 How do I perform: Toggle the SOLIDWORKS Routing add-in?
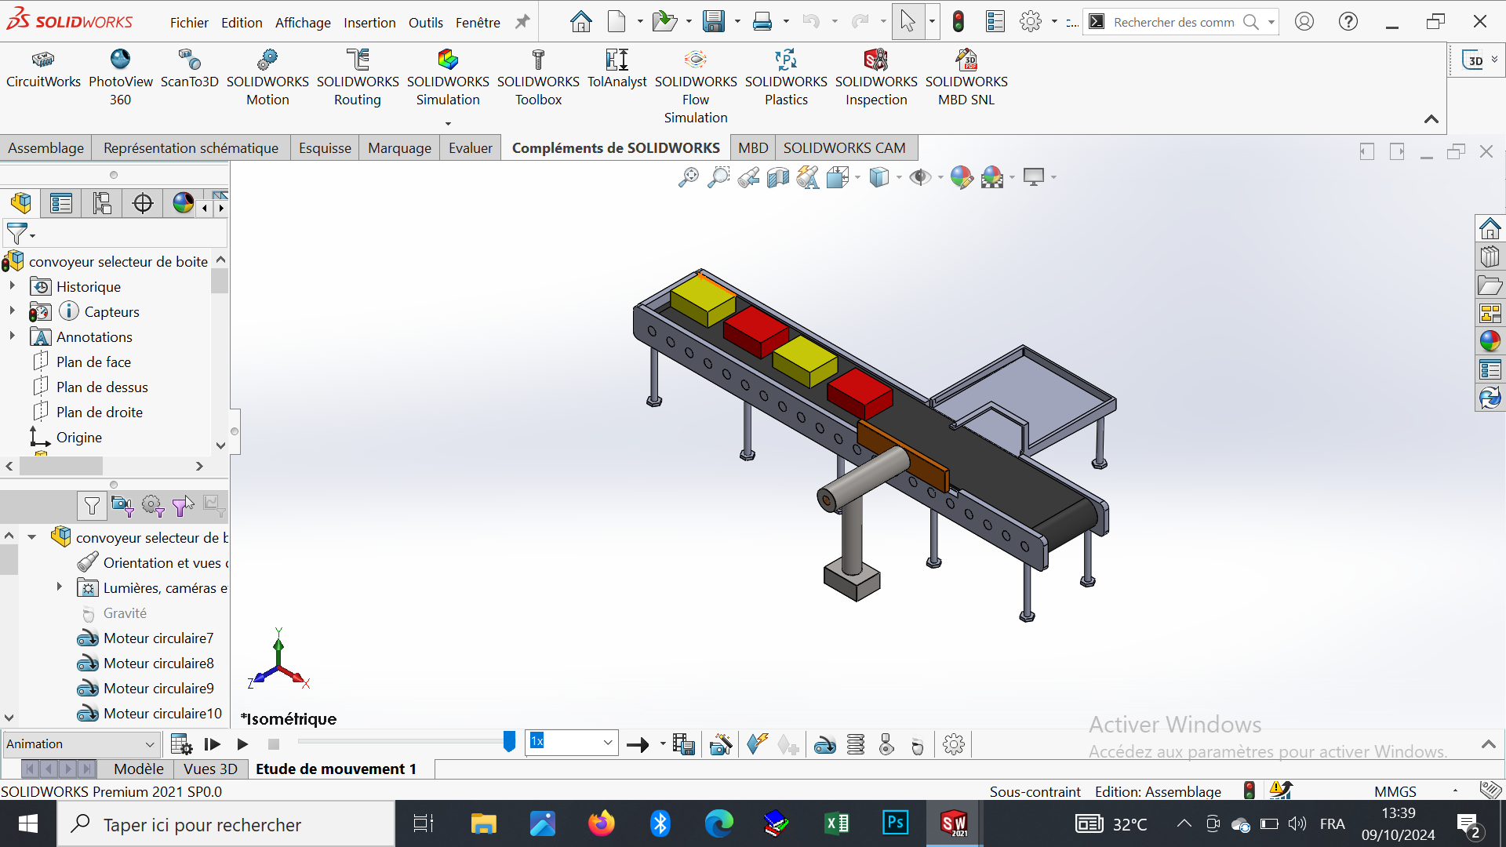358,78
